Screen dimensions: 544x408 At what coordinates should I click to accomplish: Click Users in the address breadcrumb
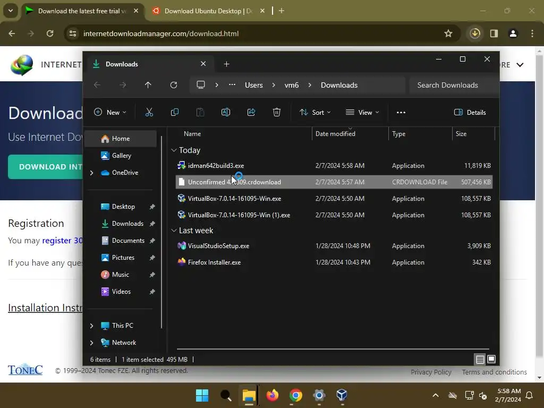253,85
